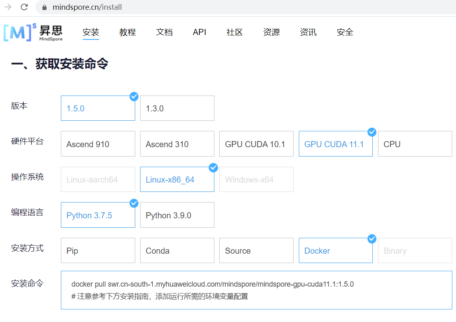Image resolution: width=456 pixels, height=322 pixels.
Task: Click the 一、获取安装命令 heading
Action: tap(60, 64)
